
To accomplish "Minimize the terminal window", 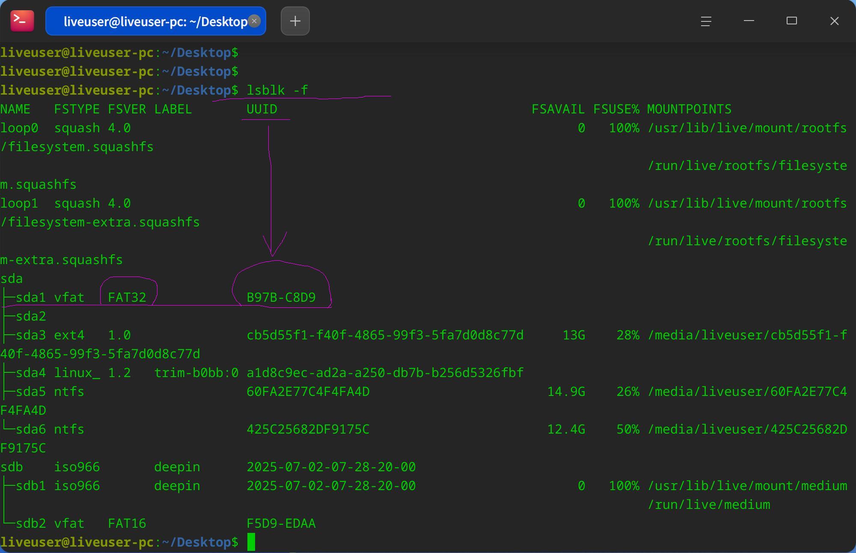I will coord(749,21).
